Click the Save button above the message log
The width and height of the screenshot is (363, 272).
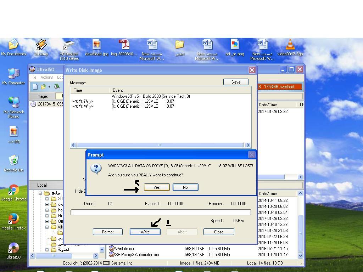pyautogui.click(x=236, y=82)
